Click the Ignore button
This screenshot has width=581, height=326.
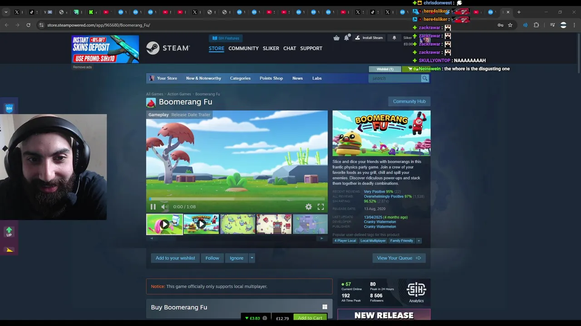[236, 258]
